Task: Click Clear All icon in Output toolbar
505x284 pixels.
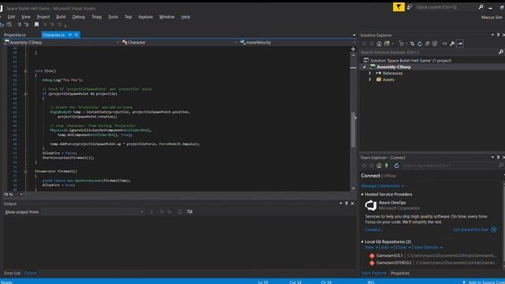Action: (179, 211)
